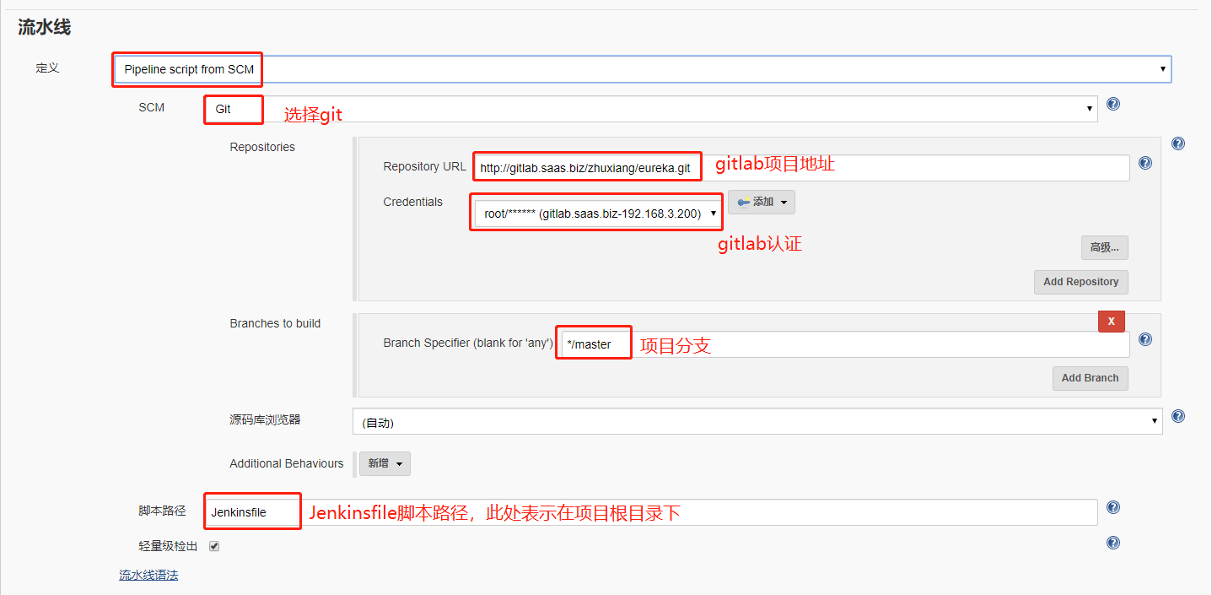
Task: Expand the SCM Git dropdown
Action: tap(649, 109)
